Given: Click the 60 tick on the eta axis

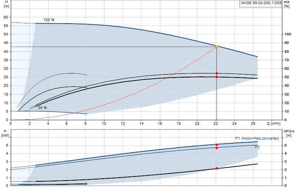Looking at the screenshot, I should pyautogui.click(x=287, y=69).
